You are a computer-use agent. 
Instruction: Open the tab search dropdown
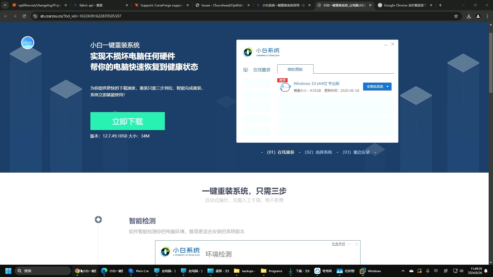(5, 5)
